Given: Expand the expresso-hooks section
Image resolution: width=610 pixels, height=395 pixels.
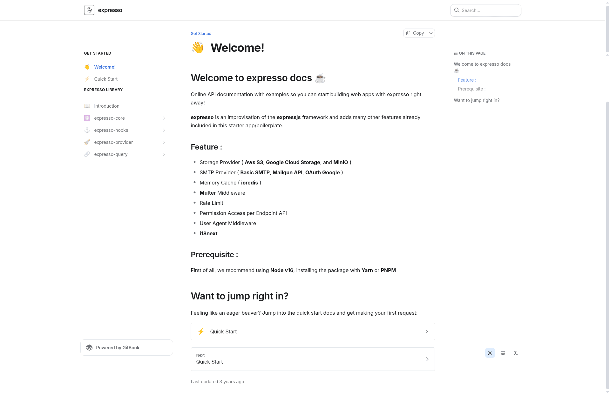Looking at the screenshot, I should 164,130.
